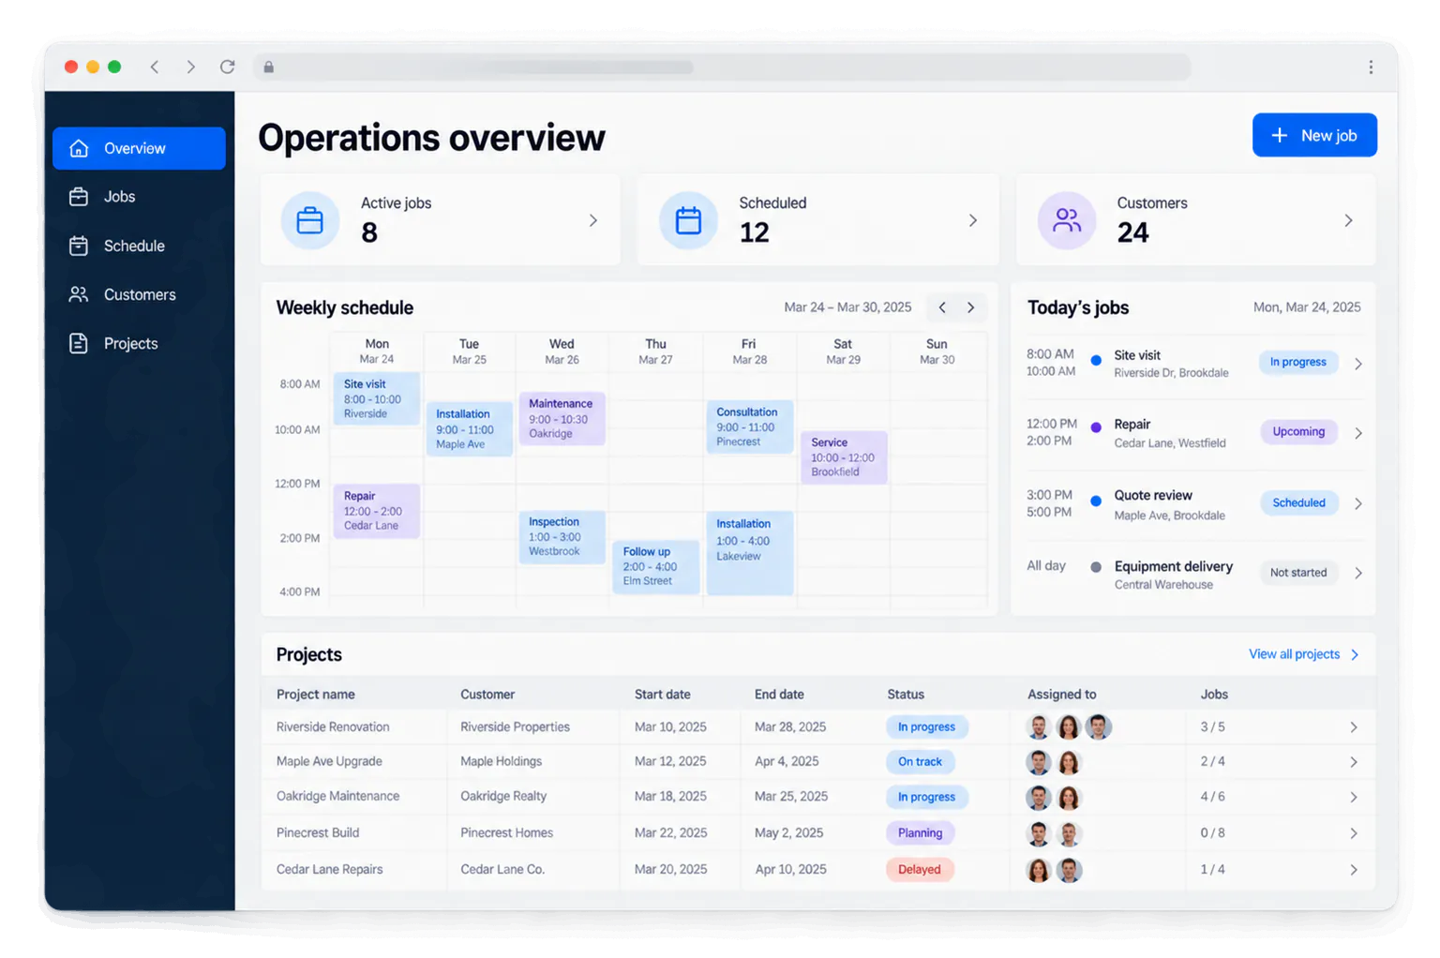
Task: Sort by the Start date column header
Action: 663,695
